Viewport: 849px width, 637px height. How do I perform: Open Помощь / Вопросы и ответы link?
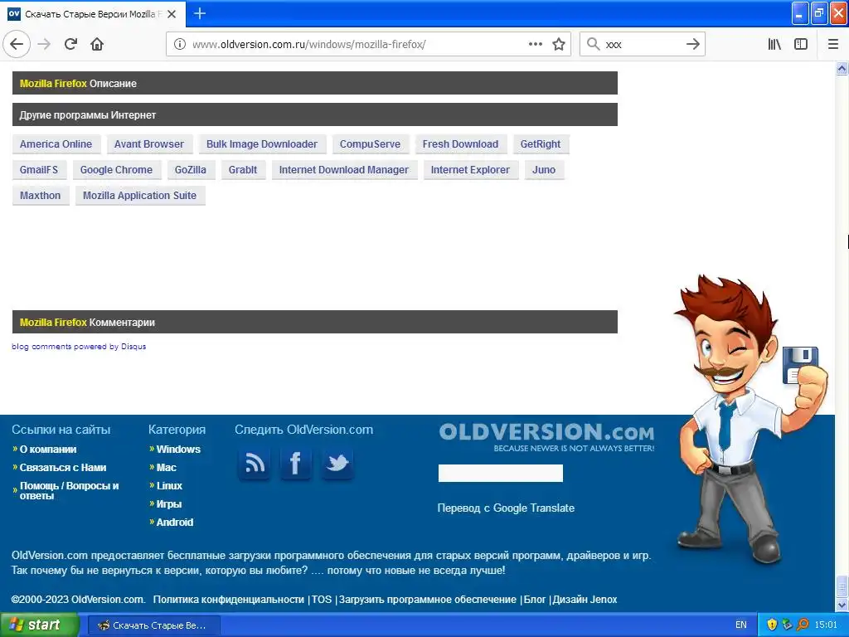coord(70,490)
